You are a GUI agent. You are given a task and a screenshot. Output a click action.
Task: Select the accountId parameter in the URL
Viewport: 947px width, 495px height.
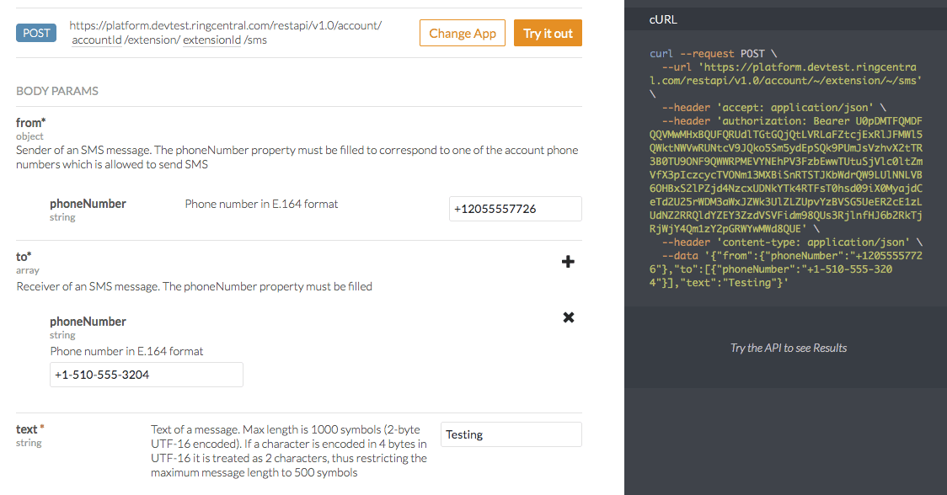point(96,40)
